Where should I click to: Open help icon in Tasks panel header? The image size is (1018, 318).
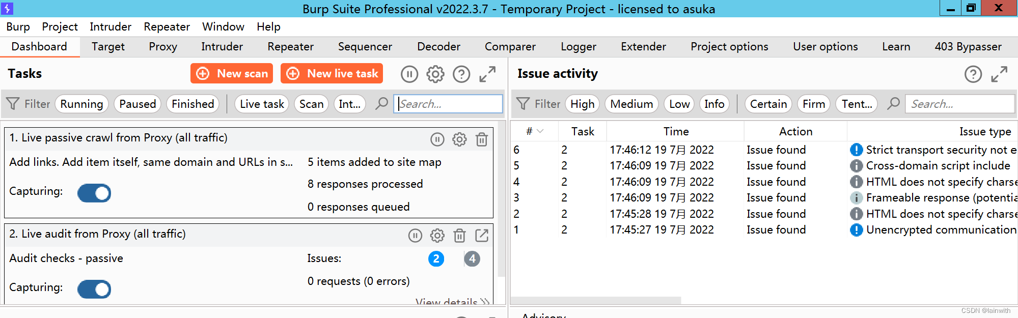(461, 74)
